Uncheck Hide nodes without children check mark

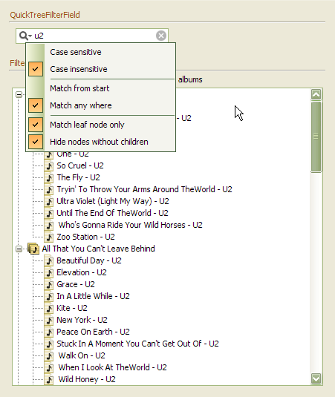tap(36, 141)
